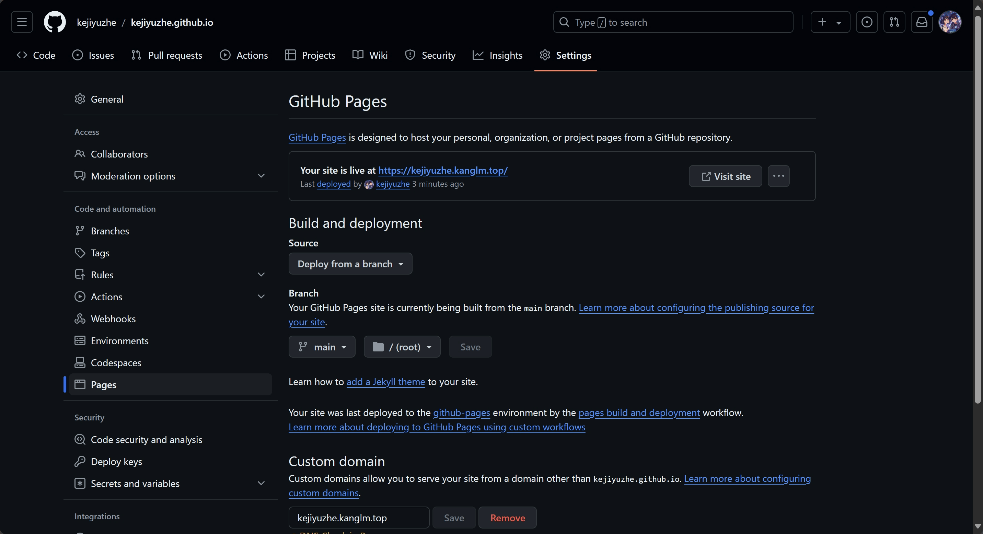Click the sidebar Actions play icon
This screenshot has height=534, width=983.
tap(80, 297)
